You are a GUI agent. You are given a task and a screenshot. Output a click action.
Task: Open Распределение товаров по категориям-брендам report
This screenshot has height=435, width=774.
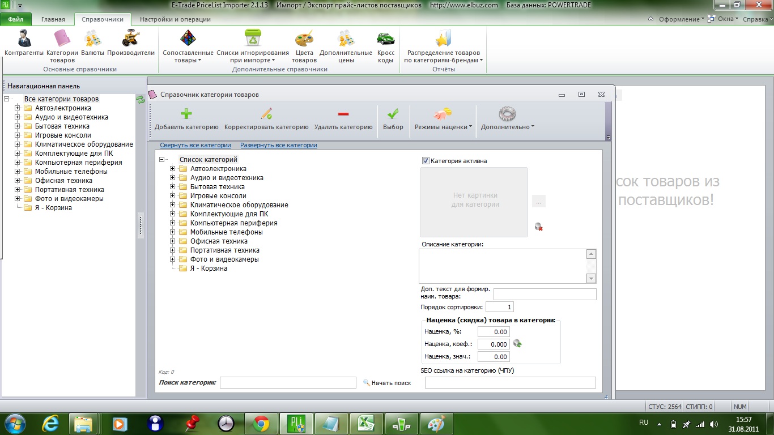[x=443, y=46]
